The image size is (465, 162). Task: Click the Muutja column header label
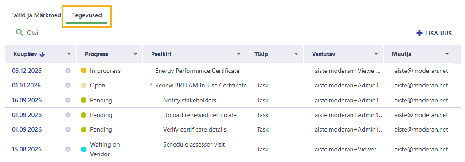pyautogui.click(x=402, y=54)
